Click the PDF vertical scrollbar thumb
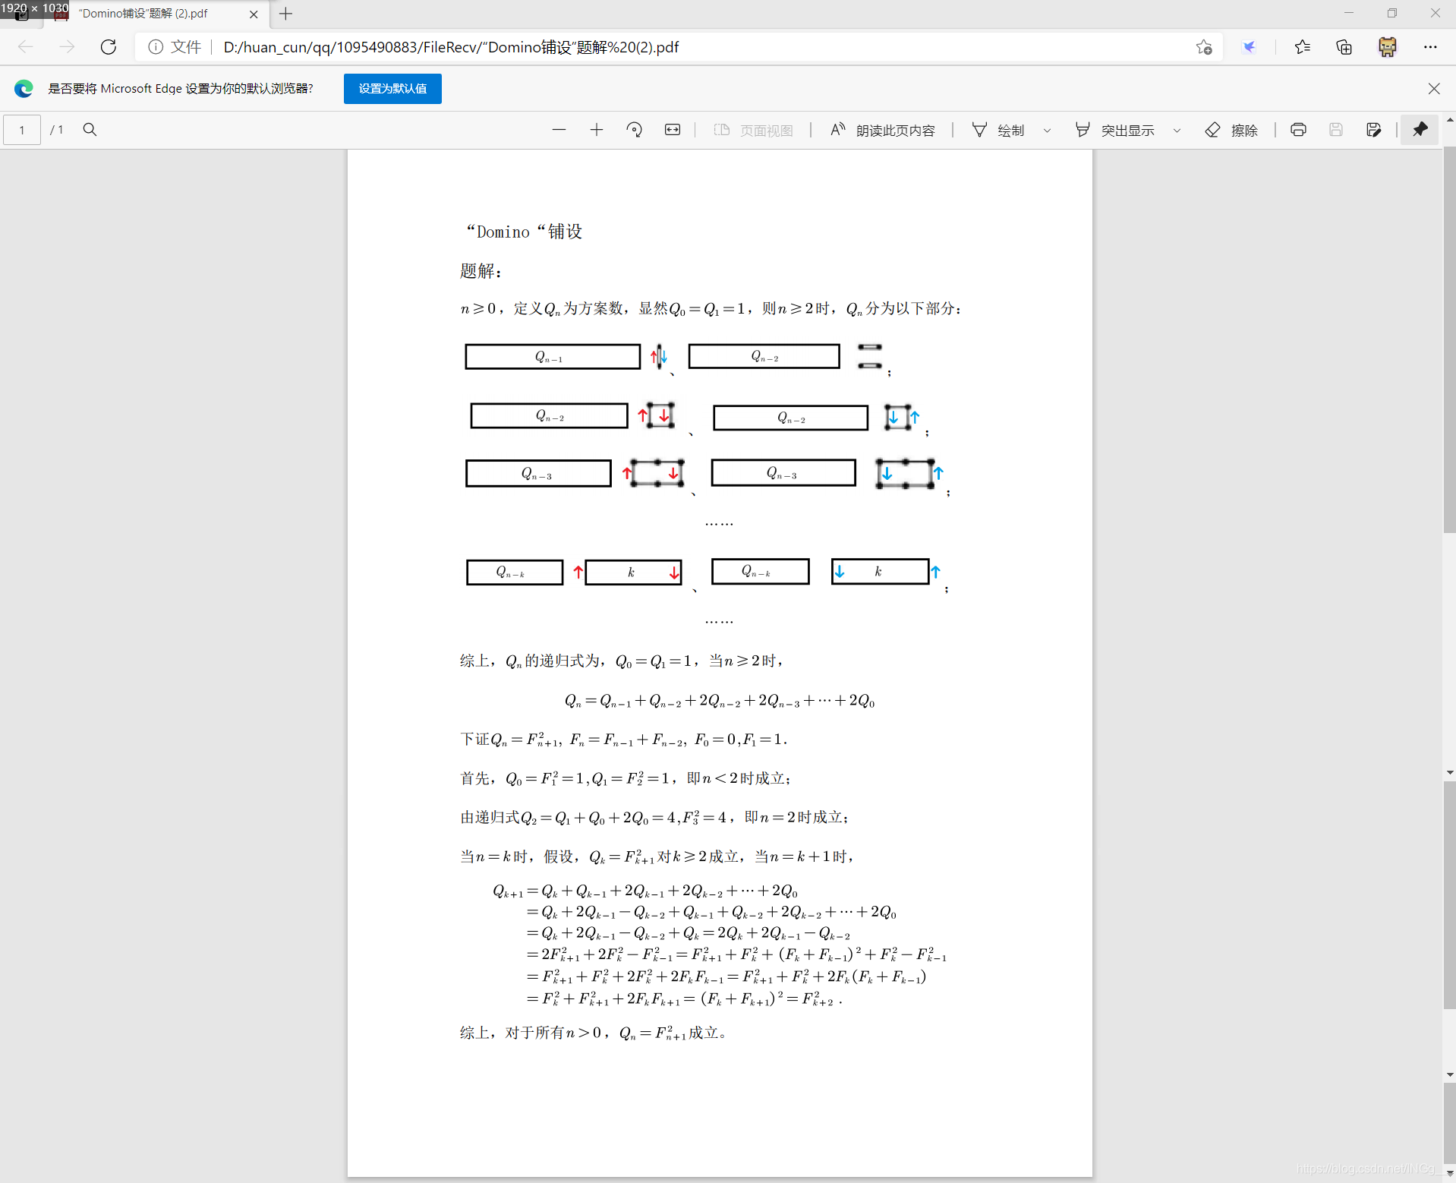Image resolution: width=1456 pixels, height=1183 pixels. (1449, 338)
